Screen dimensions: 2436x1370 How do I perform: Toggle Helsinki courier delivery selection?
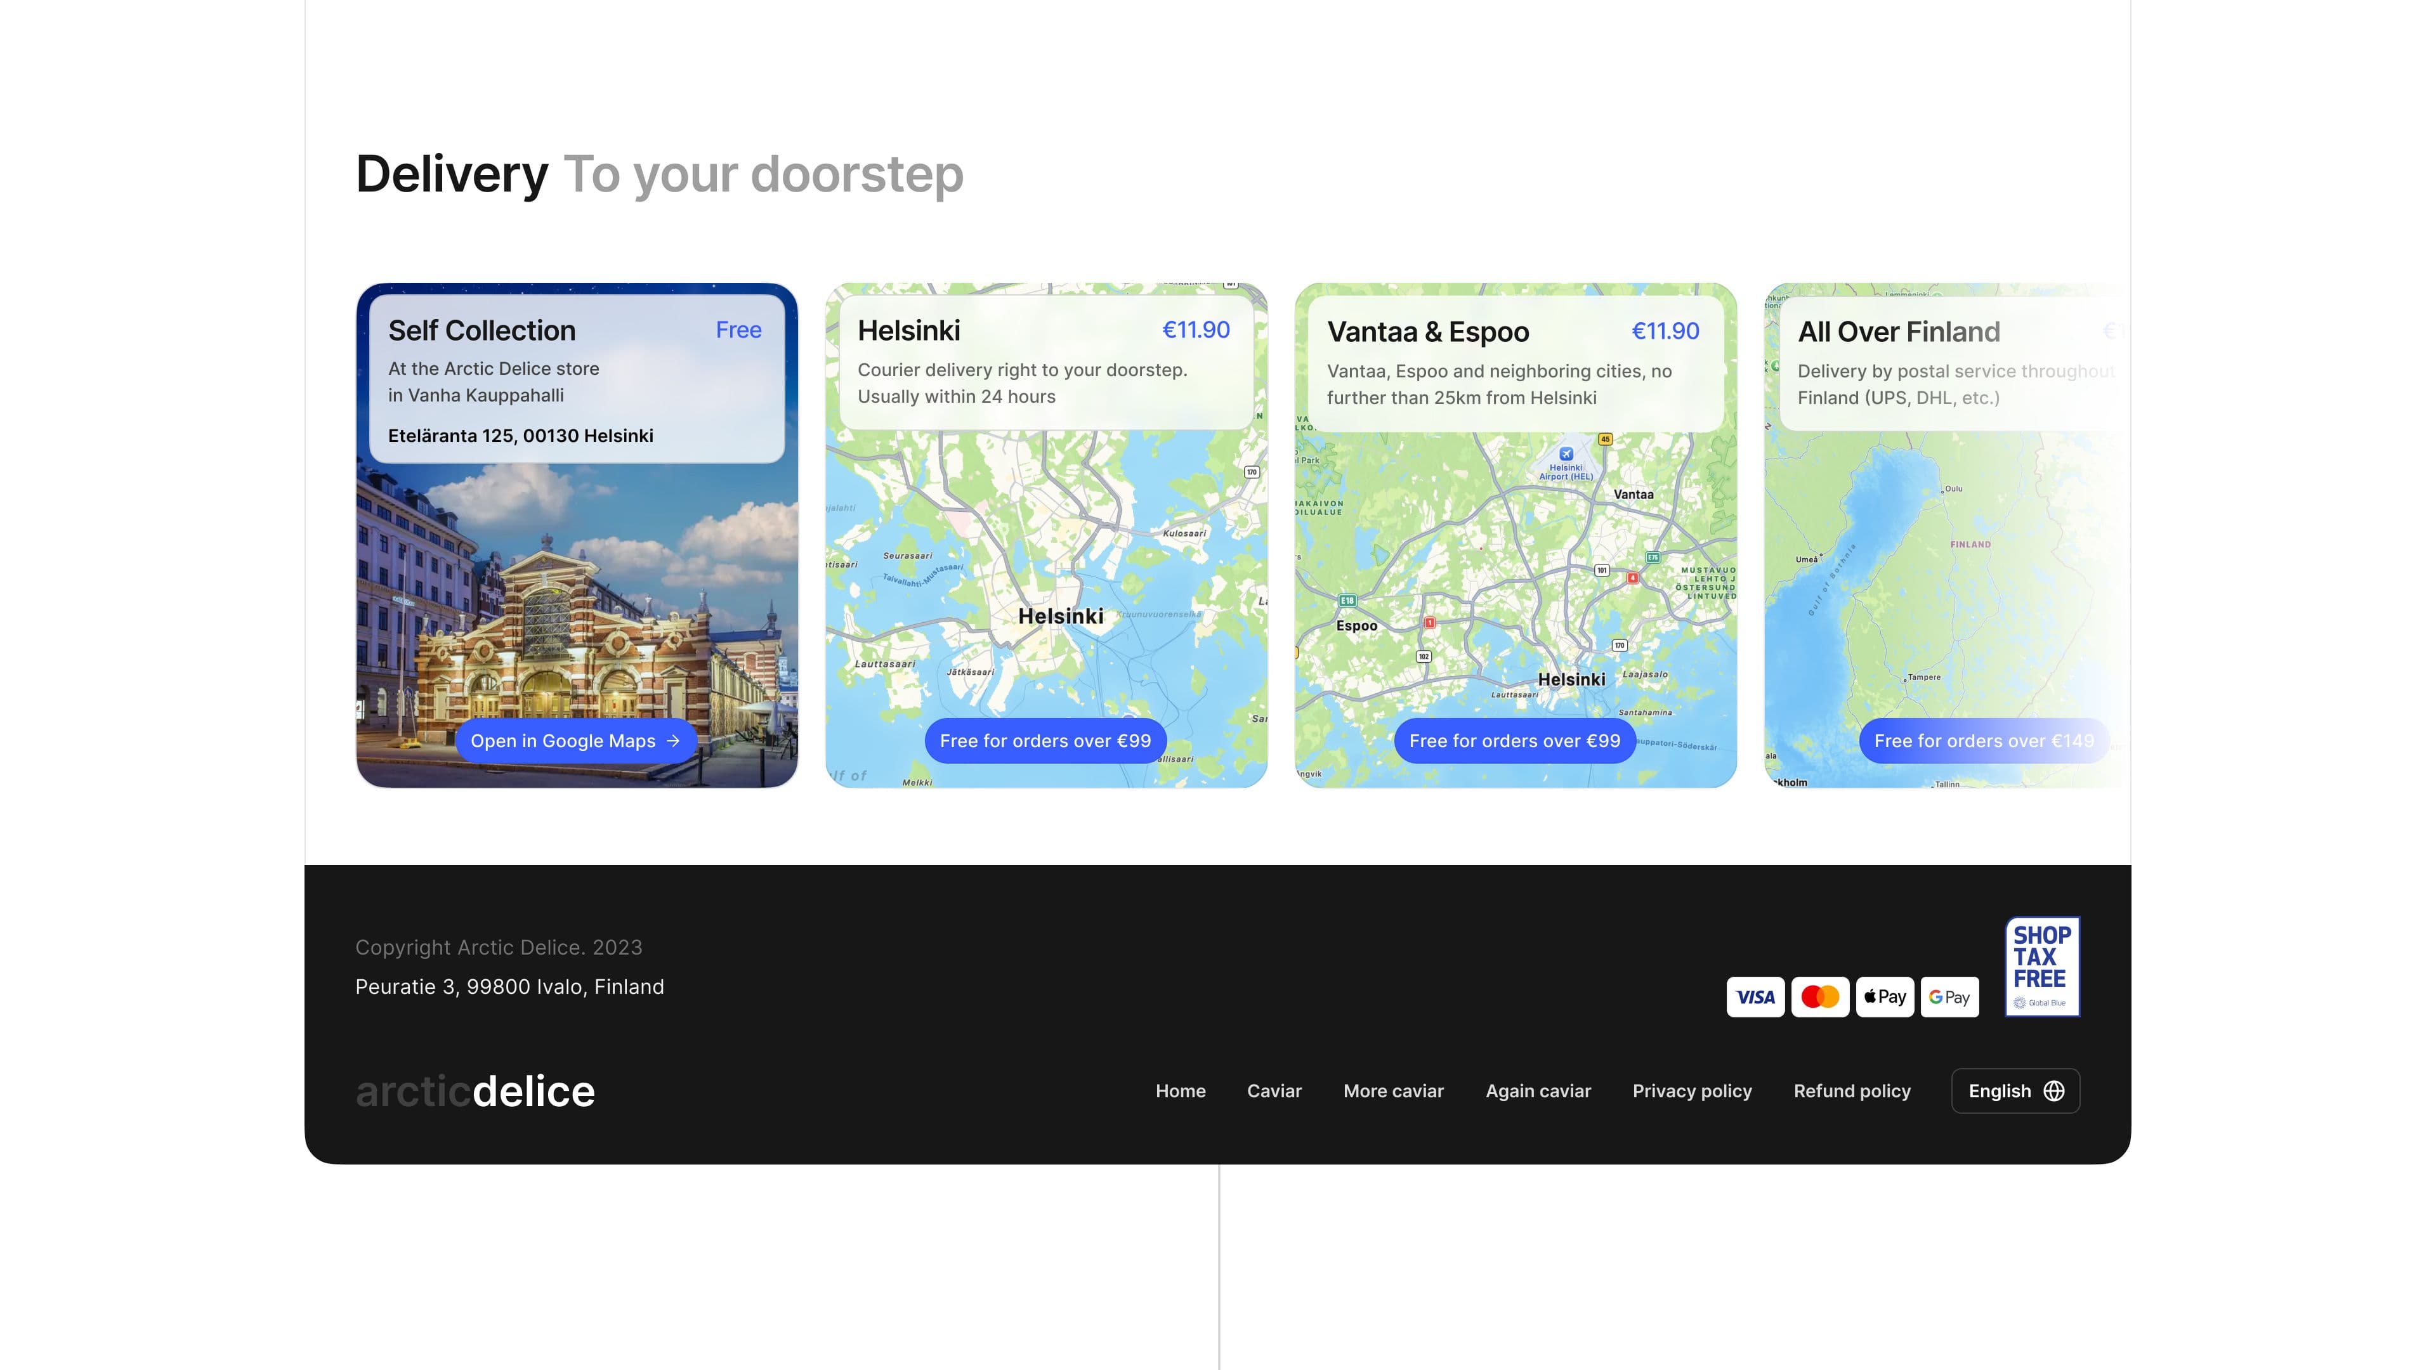(x=1044, y=533)
